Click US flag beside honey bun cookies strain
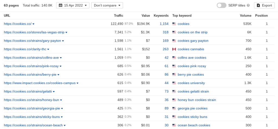This screenshot has width=278, height=129. pos(174,100)
